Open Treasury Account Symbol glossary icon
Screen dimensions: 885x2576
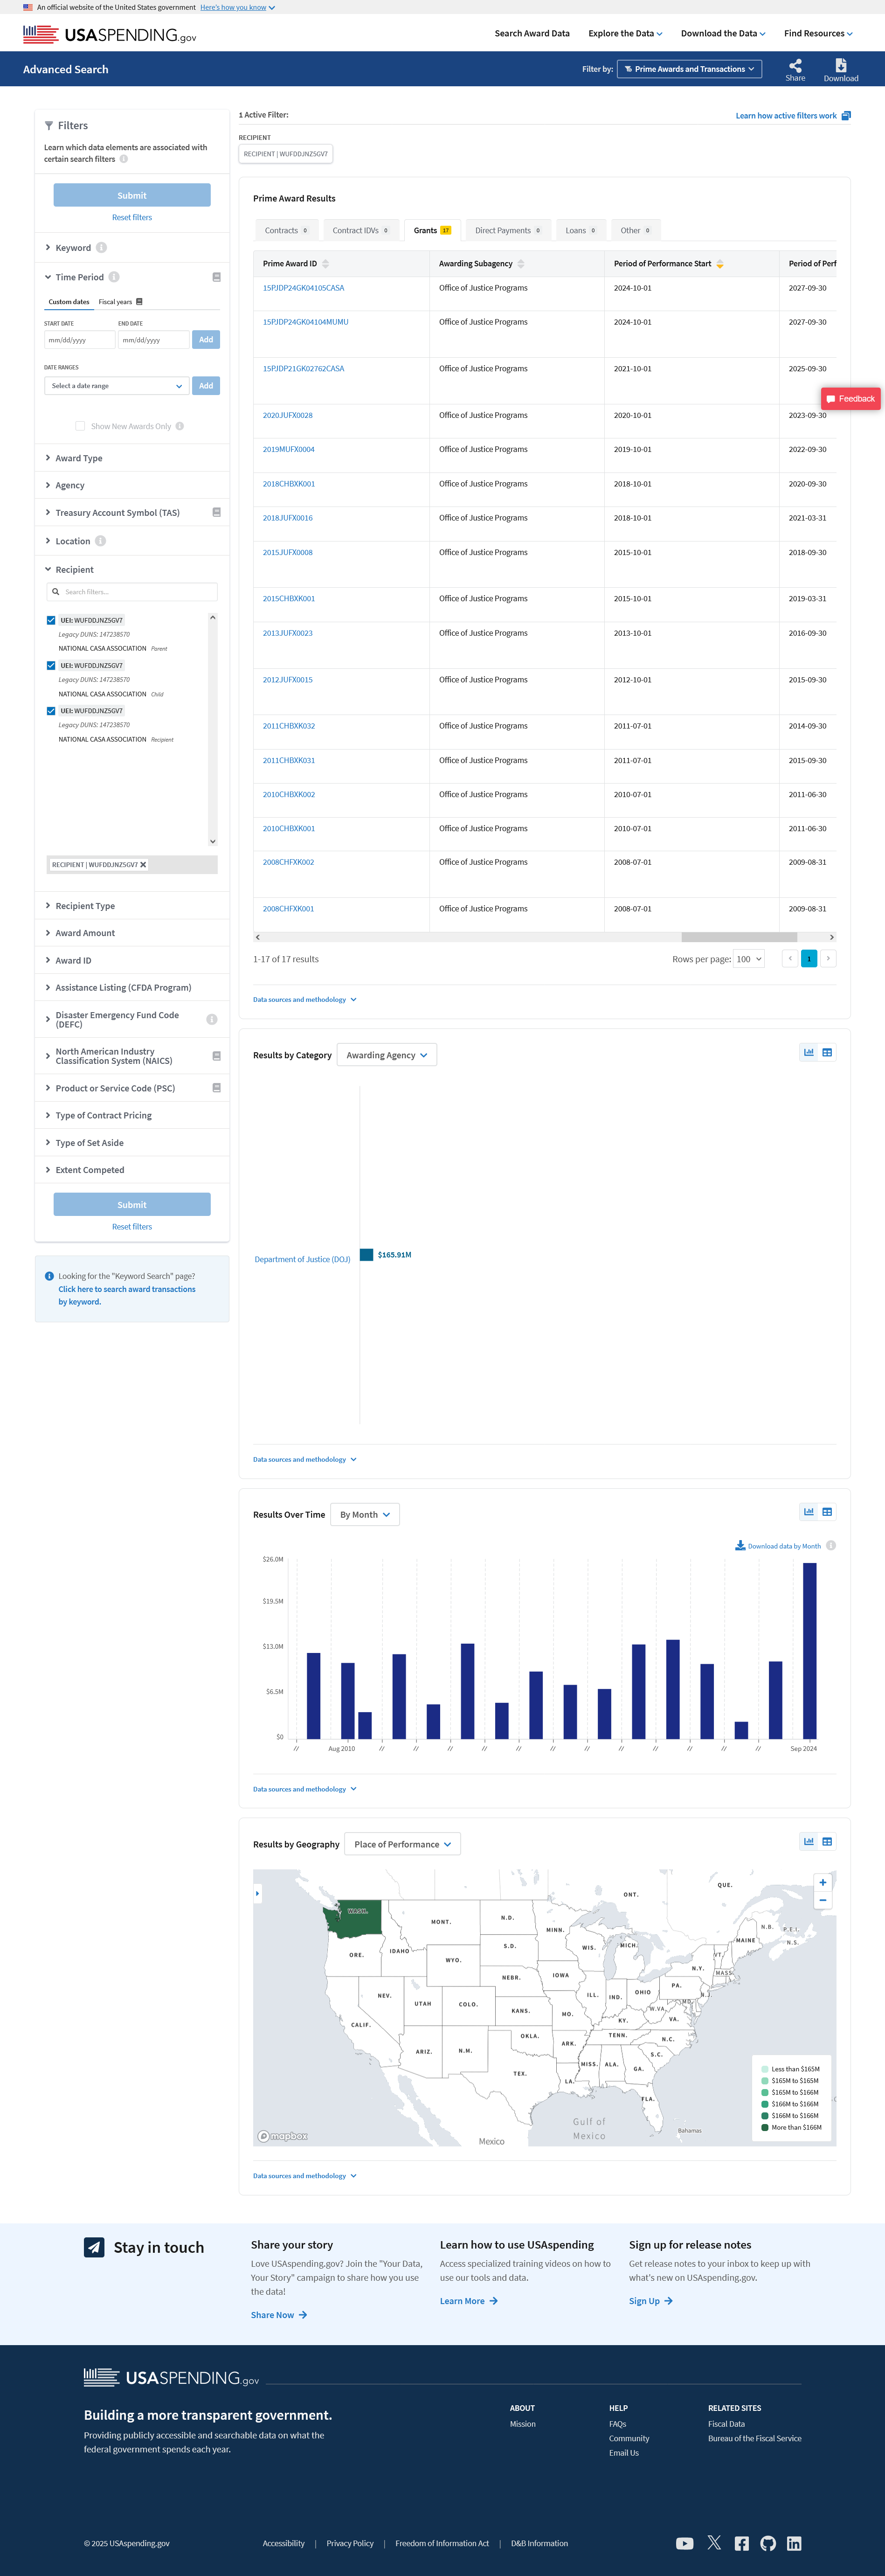(x=216, y=512)
